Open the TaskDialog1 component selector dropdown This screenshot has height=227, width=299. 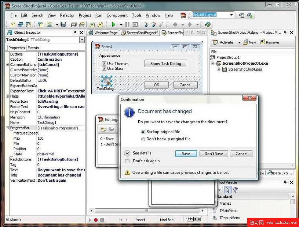pos(82,40)
